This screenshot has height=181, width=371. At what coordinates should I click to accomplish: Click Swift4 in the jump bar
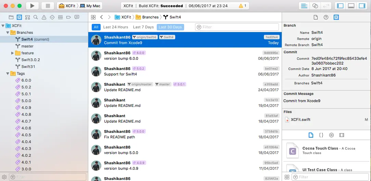pyautogui.click(x=172, y=17)
